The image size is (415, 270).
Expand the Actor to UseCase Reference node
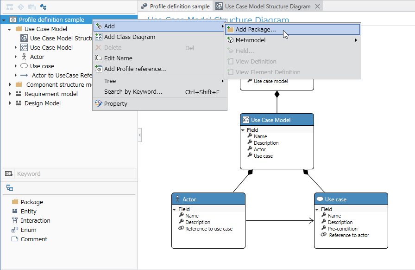pyautogui.click(x=16, y=75)
